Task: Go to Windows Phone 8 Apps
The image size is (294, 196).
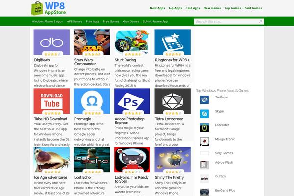Action: pyautogui.click(x=47, y=22)
